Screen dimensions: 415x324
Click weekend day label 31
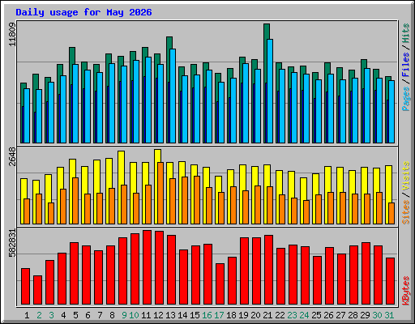(389, 315)
